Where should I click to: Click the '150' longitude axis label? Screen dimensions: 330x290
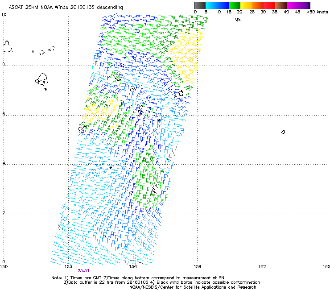coord(4,267)
